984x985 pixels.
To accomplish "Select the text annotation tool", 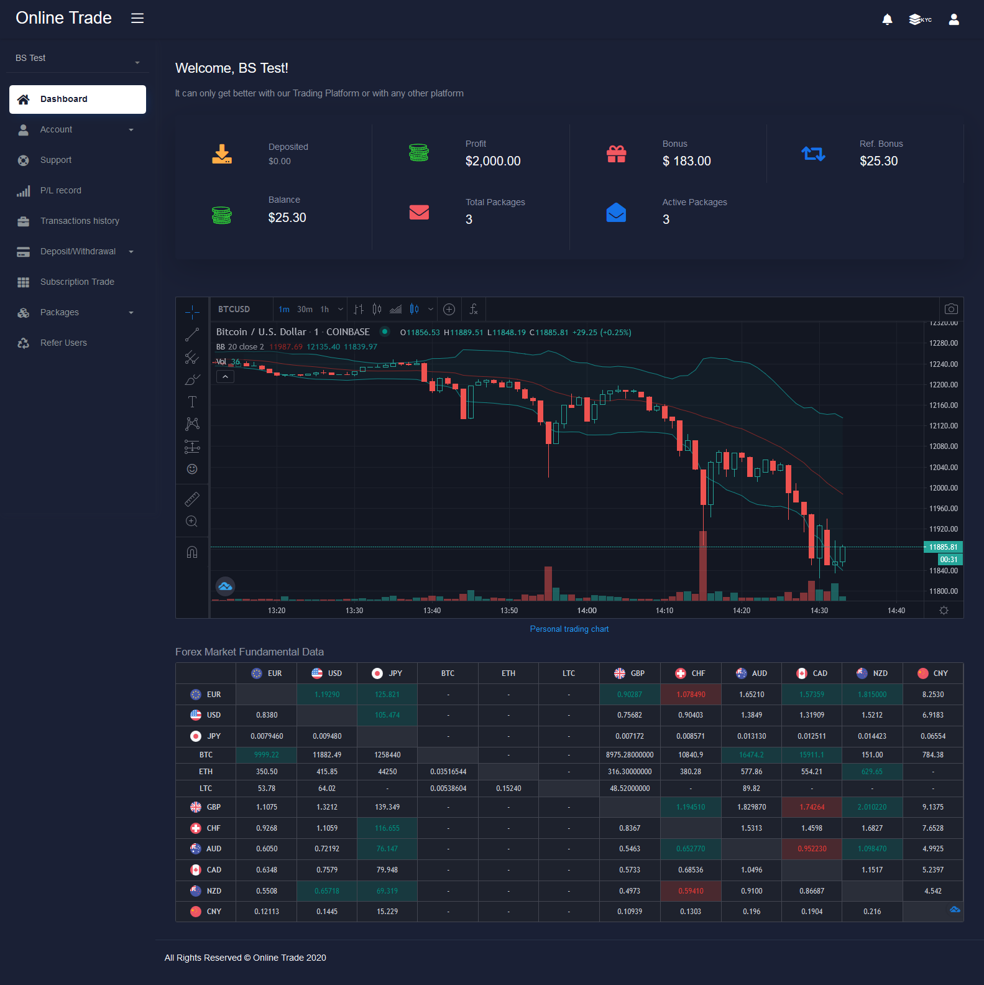I will (x=192, y=402).
